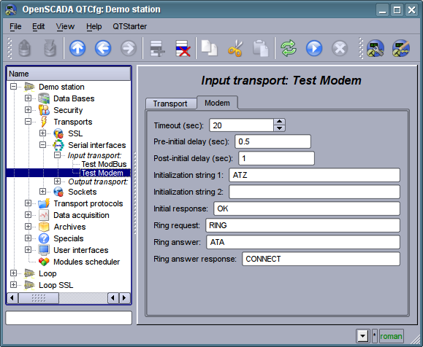Click the Pre-initial delay input field
This screenshot has height=347, width=423.
(x=273, y=141)
